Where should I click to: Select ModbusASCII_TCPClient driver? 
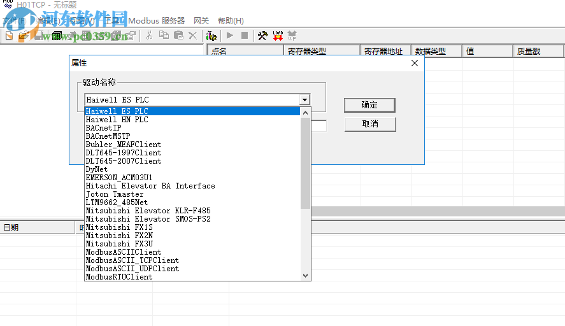[x=192, y=260]
